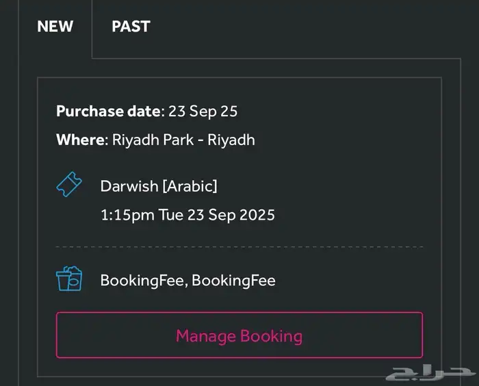
Task: Click the 1:15pm showtime text
Action: 127,215
